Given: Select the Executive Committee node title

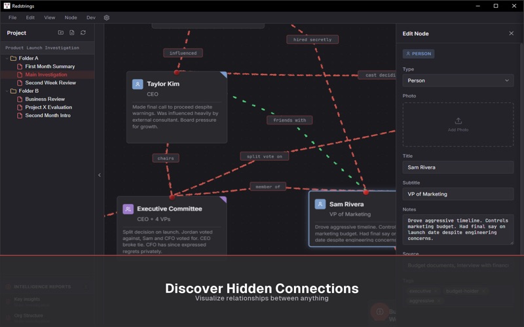Looking at the screenshot, I should [x=170, y=209].
